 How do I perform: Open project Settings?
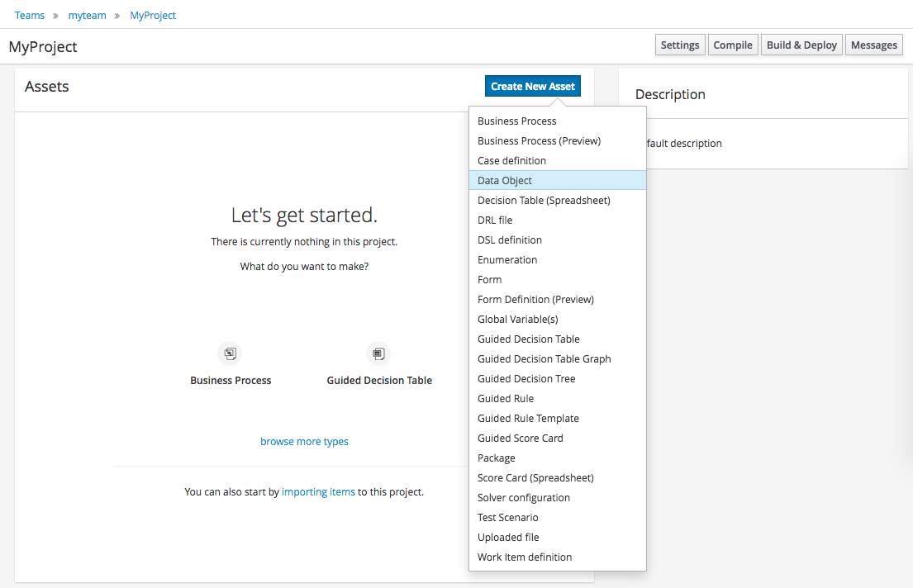pos(680,45)
